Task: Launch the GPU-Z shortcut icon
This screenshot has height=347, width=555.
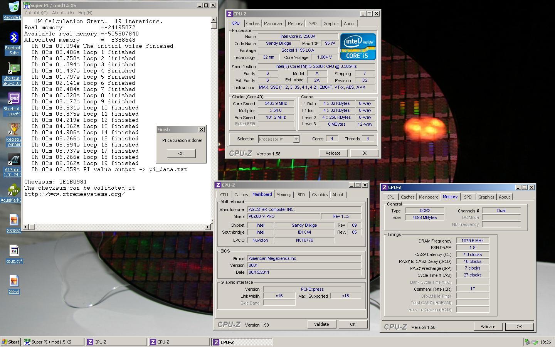Action: pyautogui.click(x=14, y=69)
